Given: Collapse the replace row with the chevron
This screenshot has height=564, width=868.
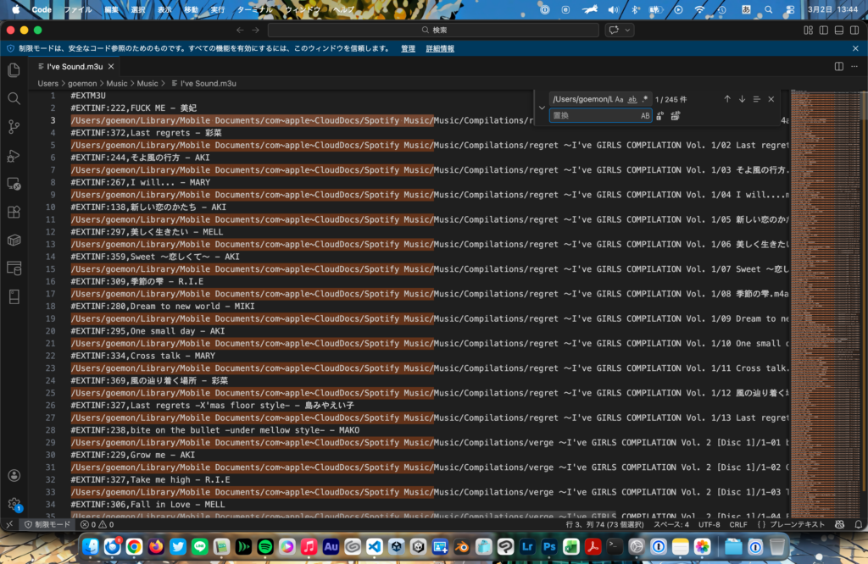Looking at the screenshot, I should tap(542, 108).
